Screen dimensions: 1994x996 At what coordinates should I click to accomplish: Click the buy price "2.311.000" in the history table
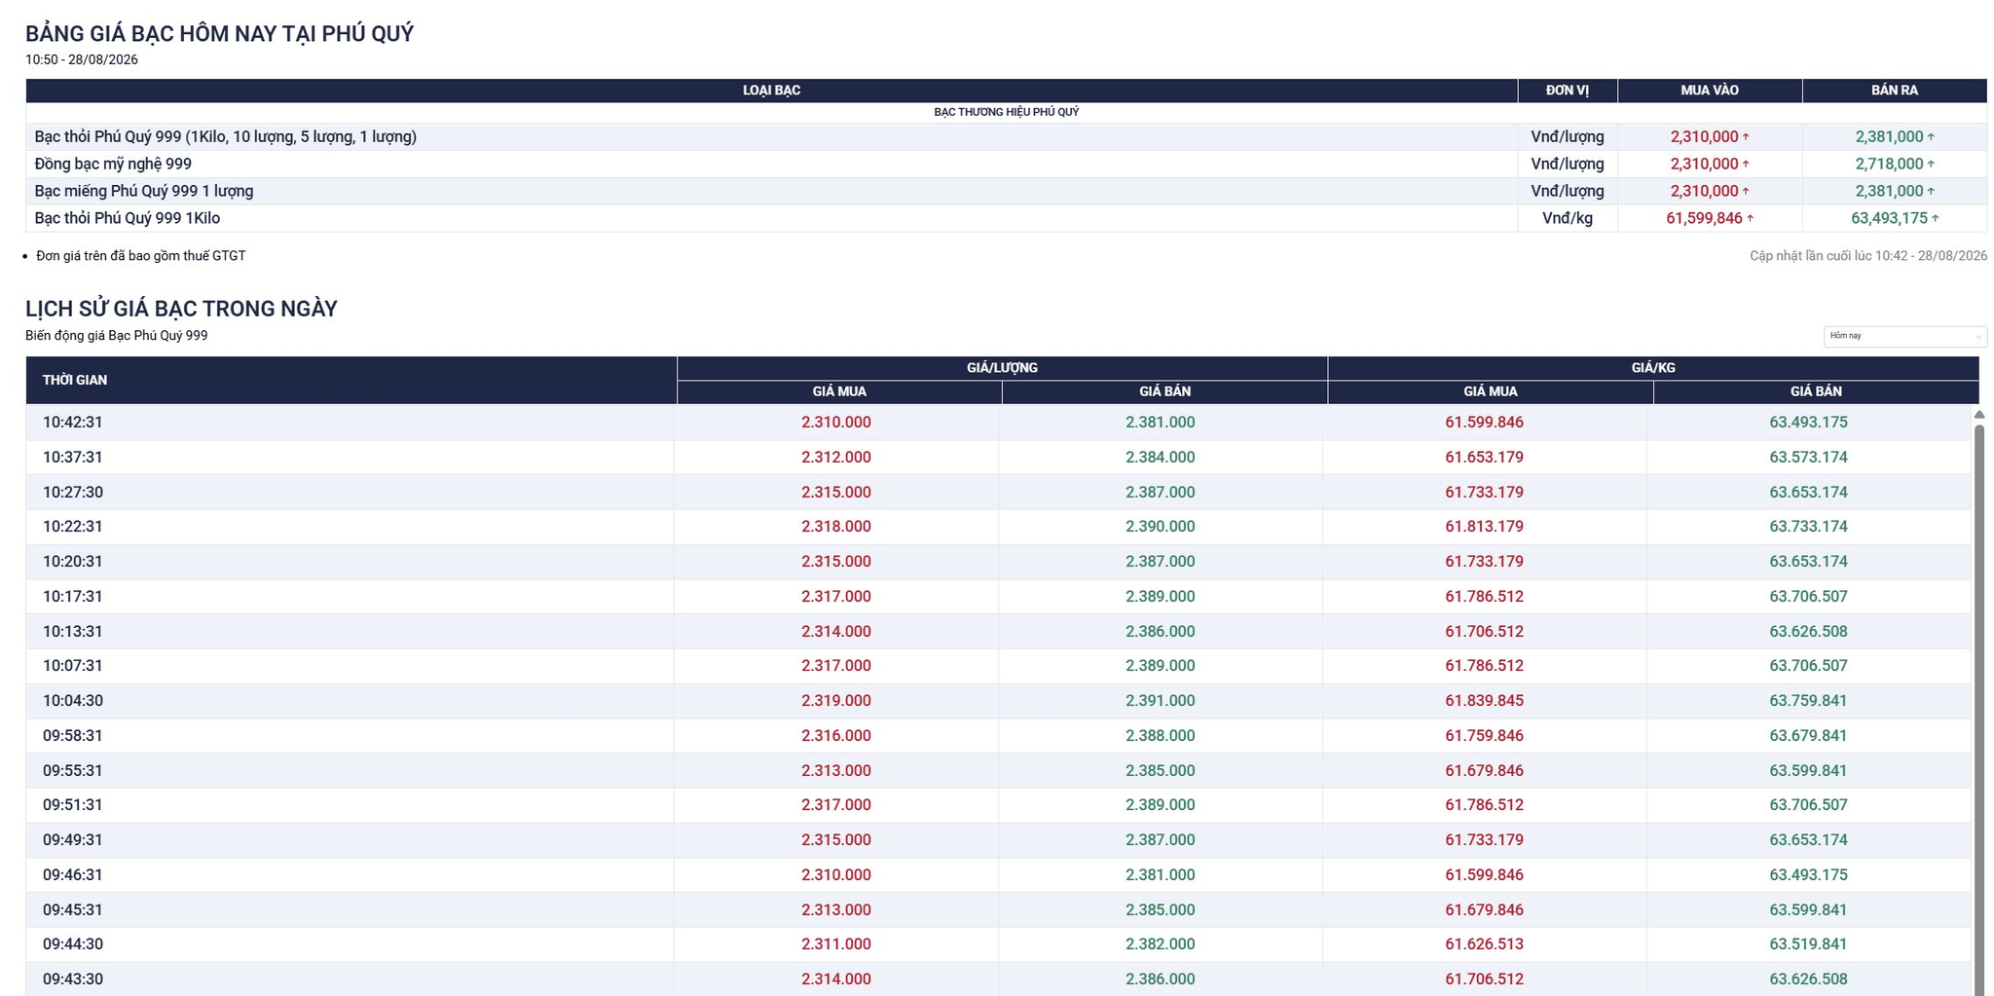836,944
